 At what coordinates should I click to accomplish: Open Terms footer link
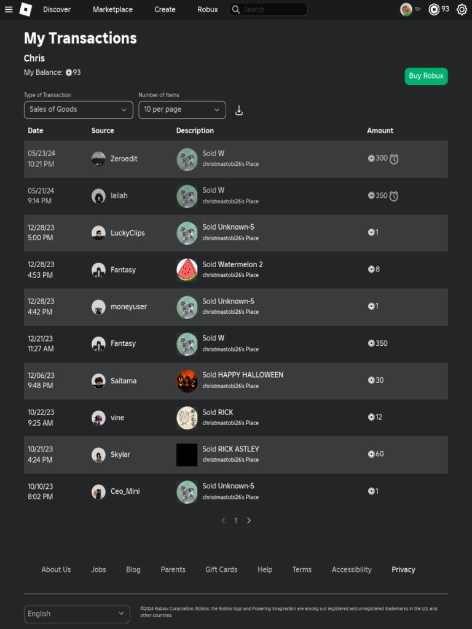pos(302,569)
